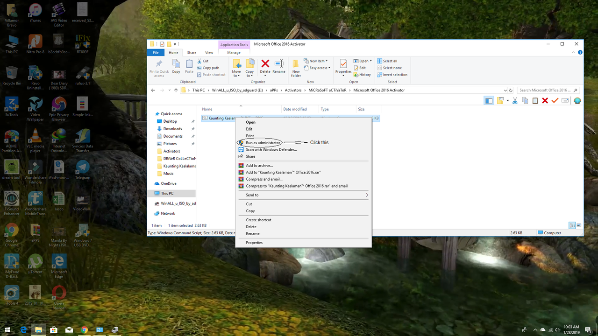This screenshot has width=598, height=336.
Task: Create a New folder from ribbon
Action: pyautogui.click(x=296, y=68)
